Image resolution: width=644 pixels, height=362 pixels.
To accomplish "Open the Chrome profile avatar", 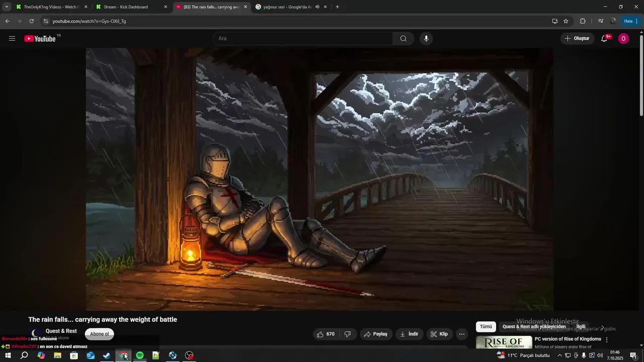I will point(613,21).
